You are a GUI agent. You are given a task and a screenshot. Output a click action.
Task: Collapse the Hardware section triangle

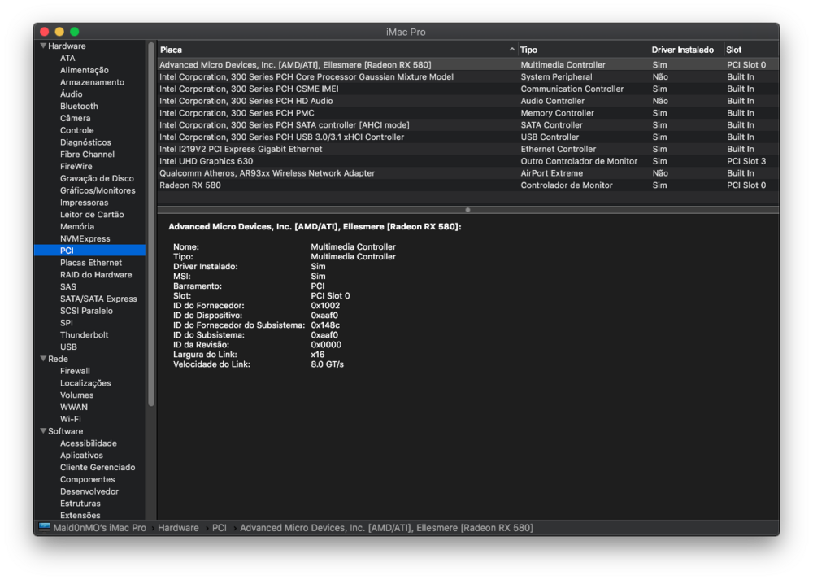(43, 46)
